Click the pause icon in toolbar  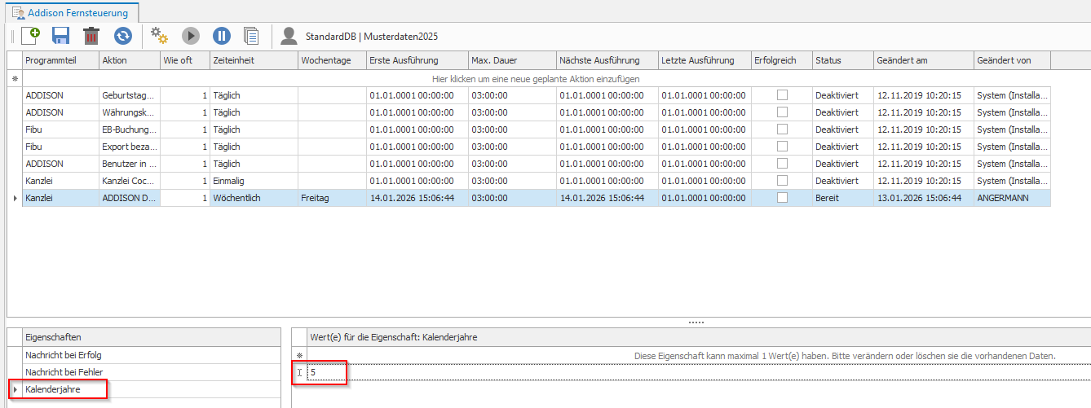tap(222, 36)
